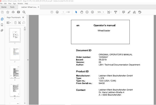Viewport: 156px width, 105px height.
Task: Open the Attachments paperclip icon
Action: (2, 30)
